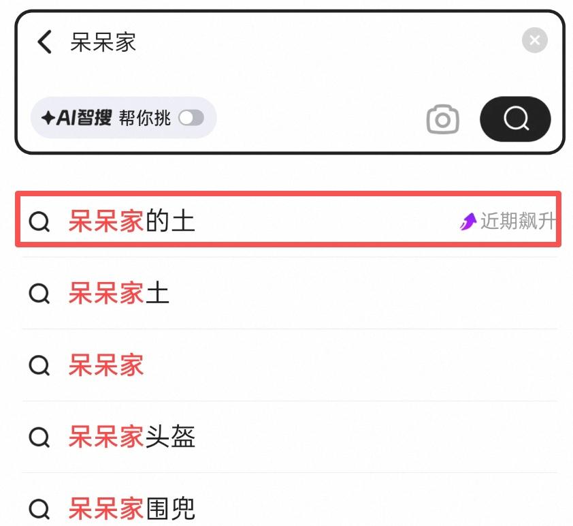The height and width of the screenshot is (526, 573).
Task: Tap the black magnifier search button
Action: (x=515, y=119)
